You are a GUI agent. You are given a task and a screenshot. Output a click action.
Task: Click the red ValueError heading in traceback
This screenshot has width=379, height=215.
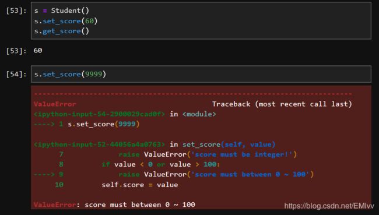point(55,104)
